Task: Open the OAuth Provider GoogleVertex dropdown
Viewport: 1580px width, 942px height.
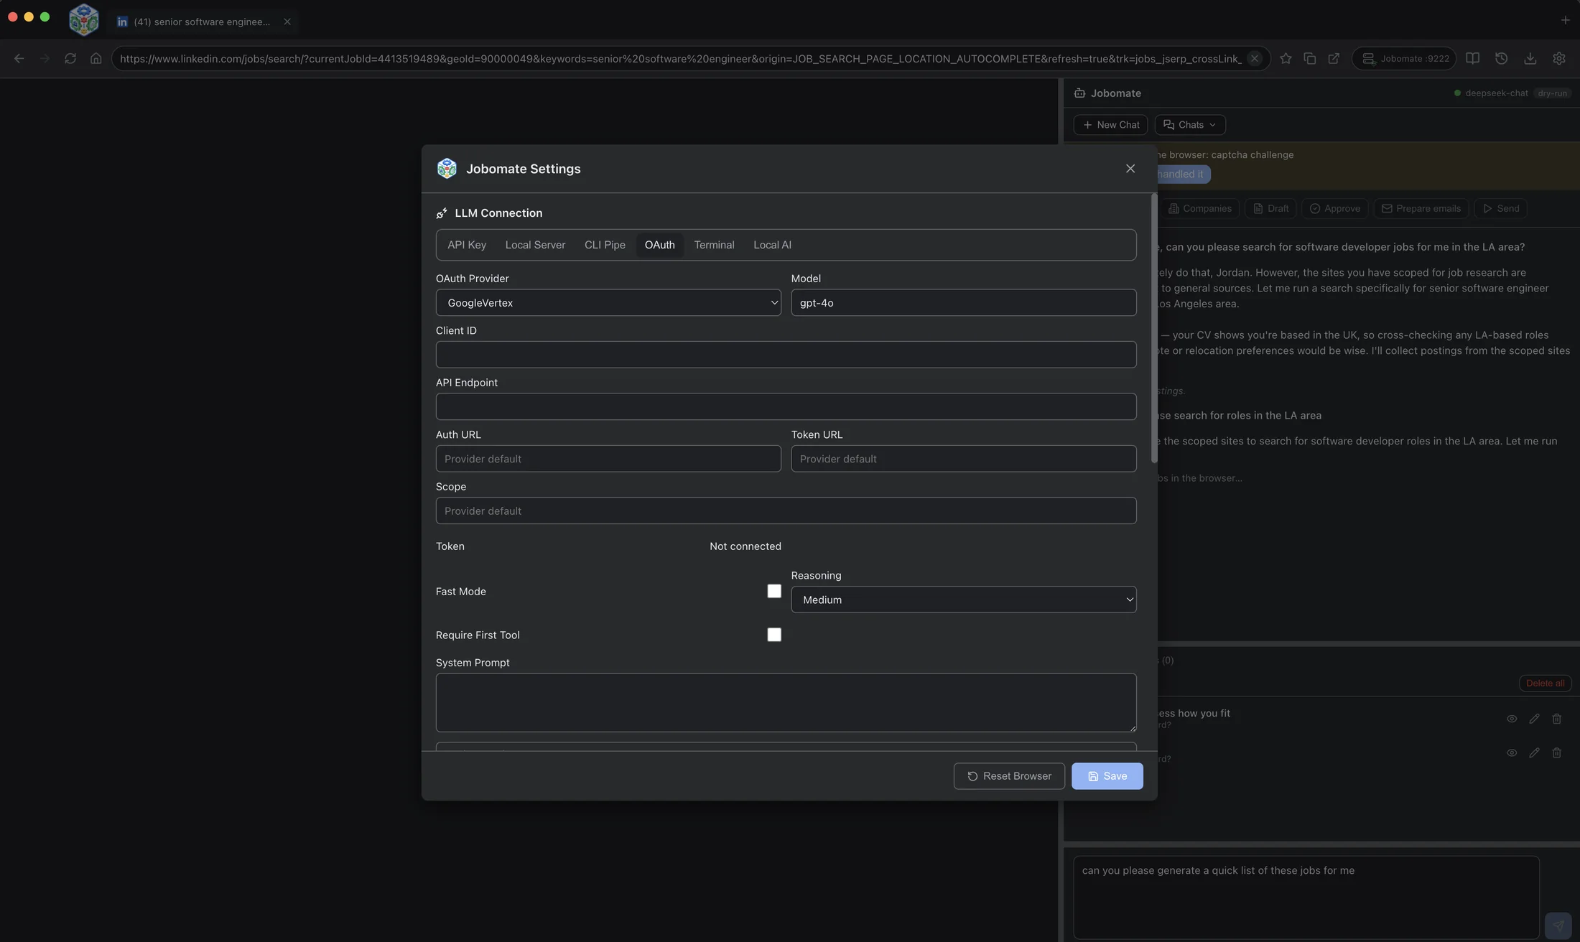Action: pyautogui.click(x=608, y=303)
